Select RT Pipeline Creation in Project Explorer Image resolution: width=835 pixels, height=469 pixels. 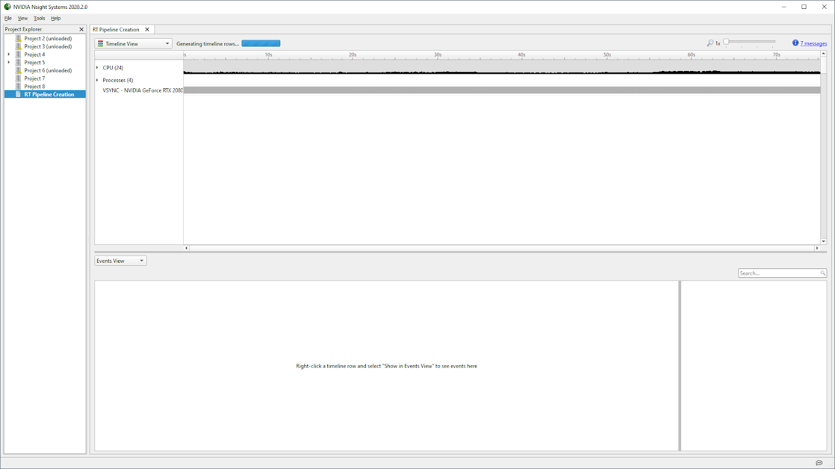pyautogui.click(x=49, y=95)
